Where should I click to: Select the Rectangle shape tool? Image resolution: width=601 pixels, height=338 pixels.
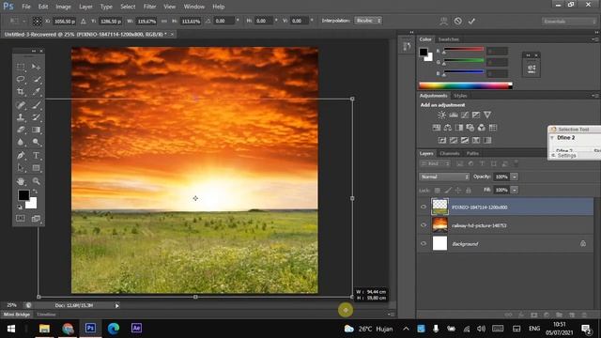(36, 168)
